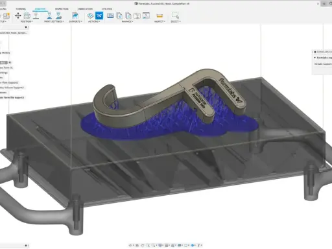Collapse the Formlabs export section arrow
The image size is (332, 249).
(x=314, y=58)
